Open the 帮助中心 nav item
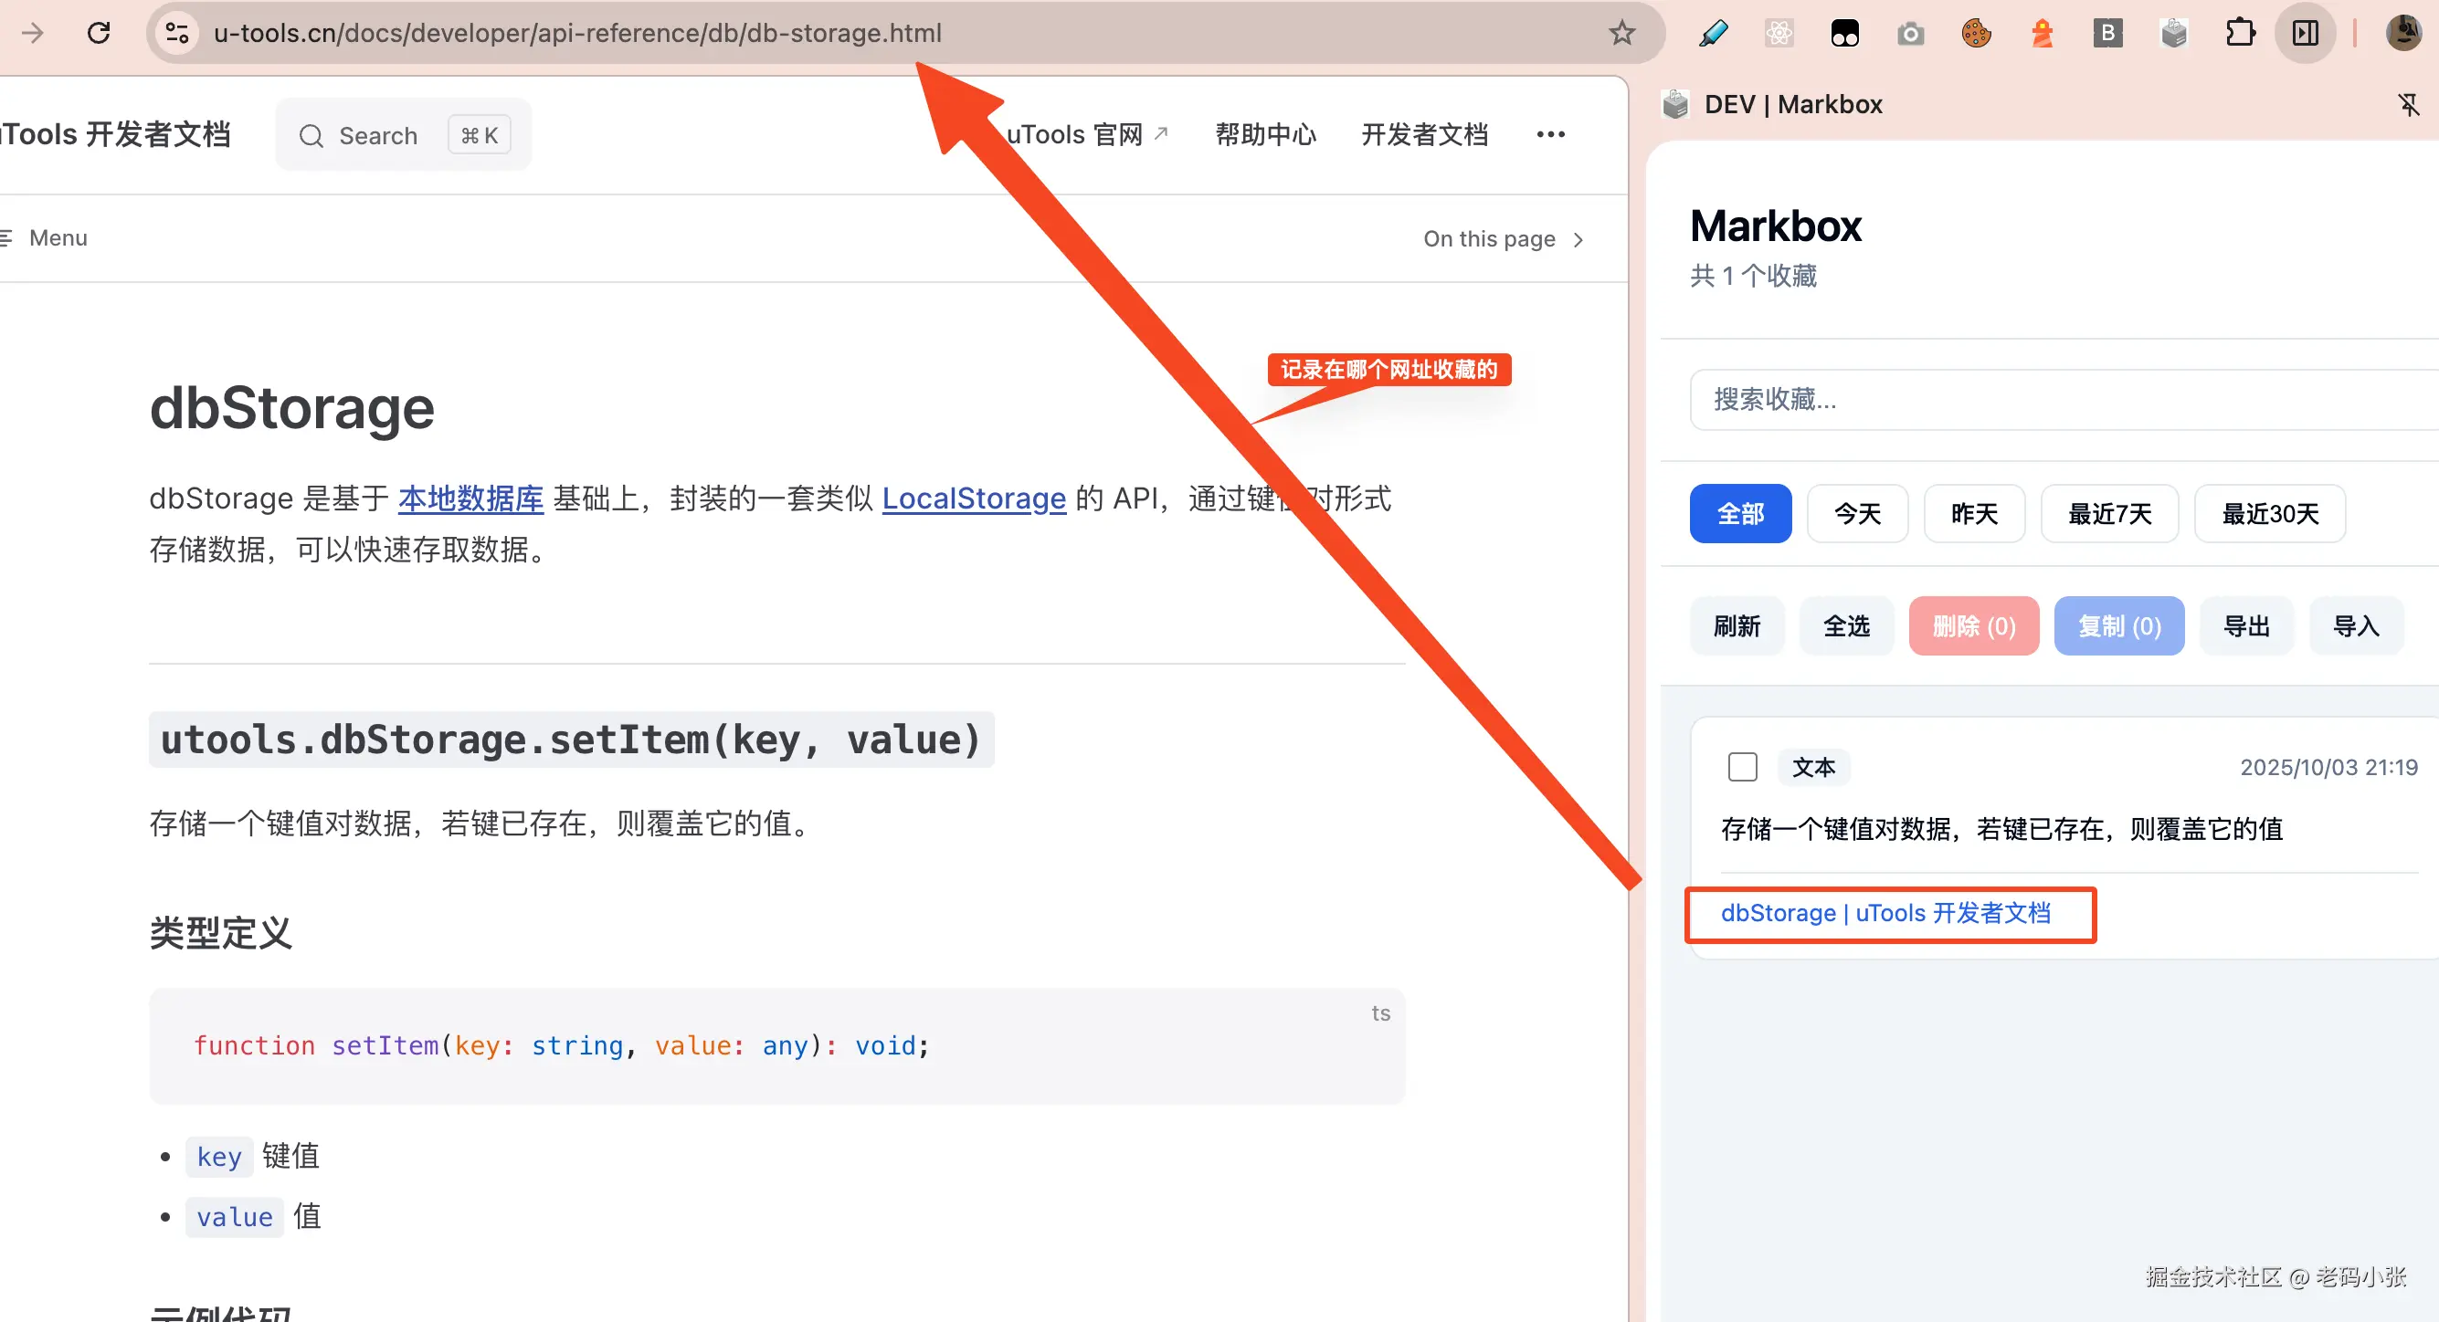This screenshot has width=2439, height=1322. [x=1265, y=134]
